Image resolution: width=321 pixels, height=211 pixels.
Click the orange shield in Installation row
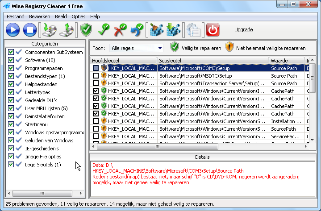(x=104, y=121)
